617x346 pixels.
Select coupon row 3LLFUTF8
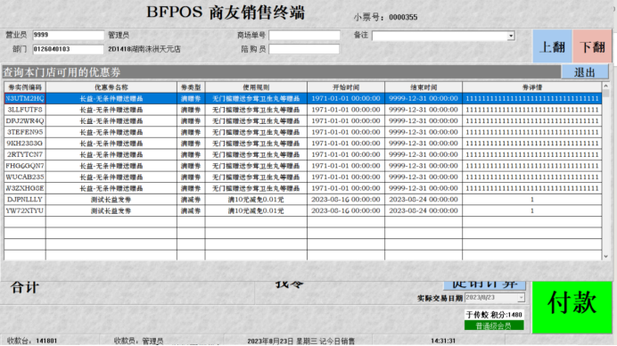click(x=302, y=110)
